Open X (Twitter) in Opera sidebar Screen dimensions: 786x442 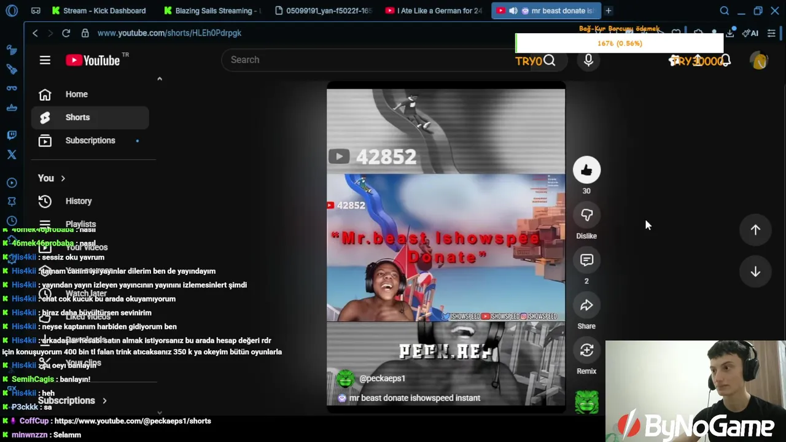tap(12, 155)
